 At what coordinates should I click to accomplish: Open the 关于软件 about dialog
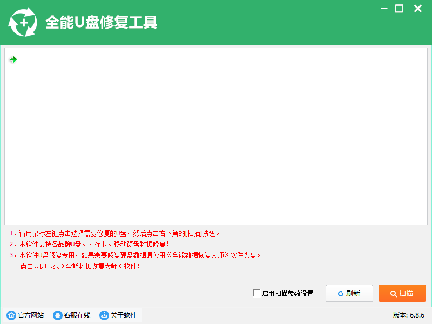pyautogui.click(x=118, y=315)
